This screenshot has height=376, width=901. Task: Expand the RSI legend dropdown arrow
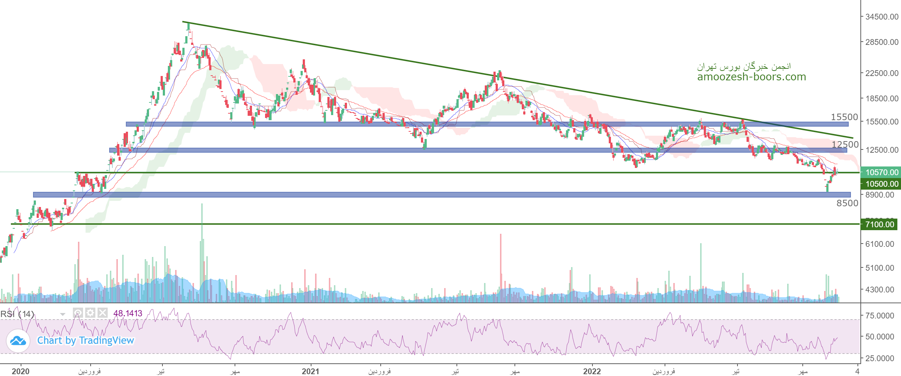coord(63,314)
